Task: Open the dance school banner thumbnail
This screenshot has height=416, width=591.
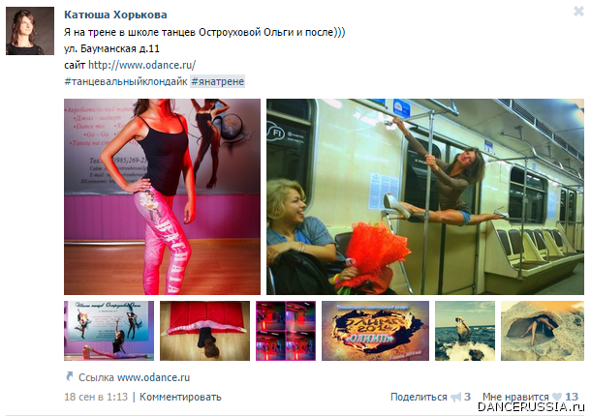Action: 109,331
